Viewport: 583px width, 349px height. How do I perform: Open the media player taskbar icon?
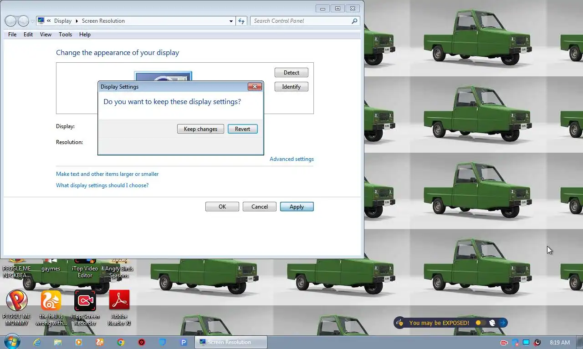(79, 342)
